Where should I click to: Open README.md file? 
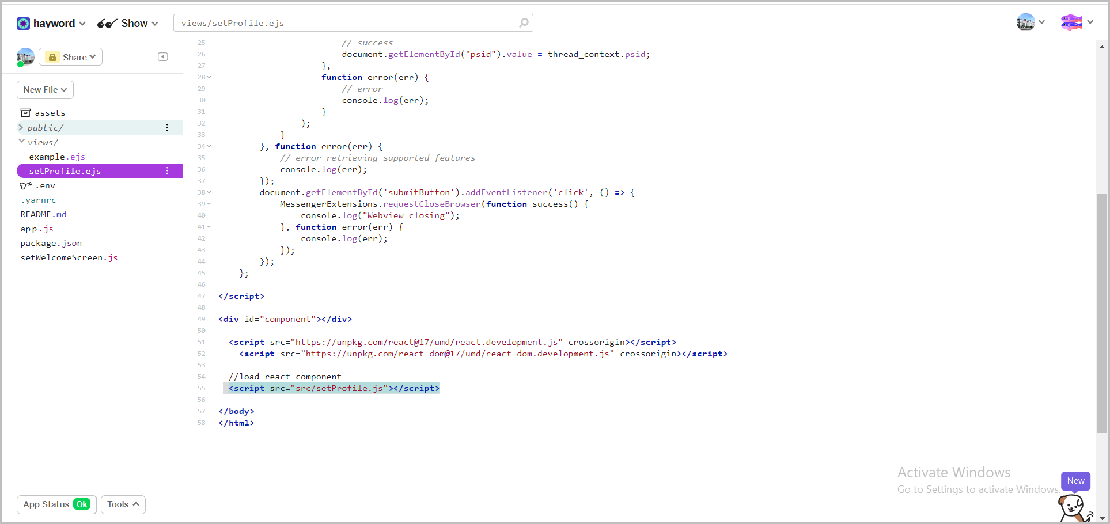pyautogui.click(x=43, y=214)
